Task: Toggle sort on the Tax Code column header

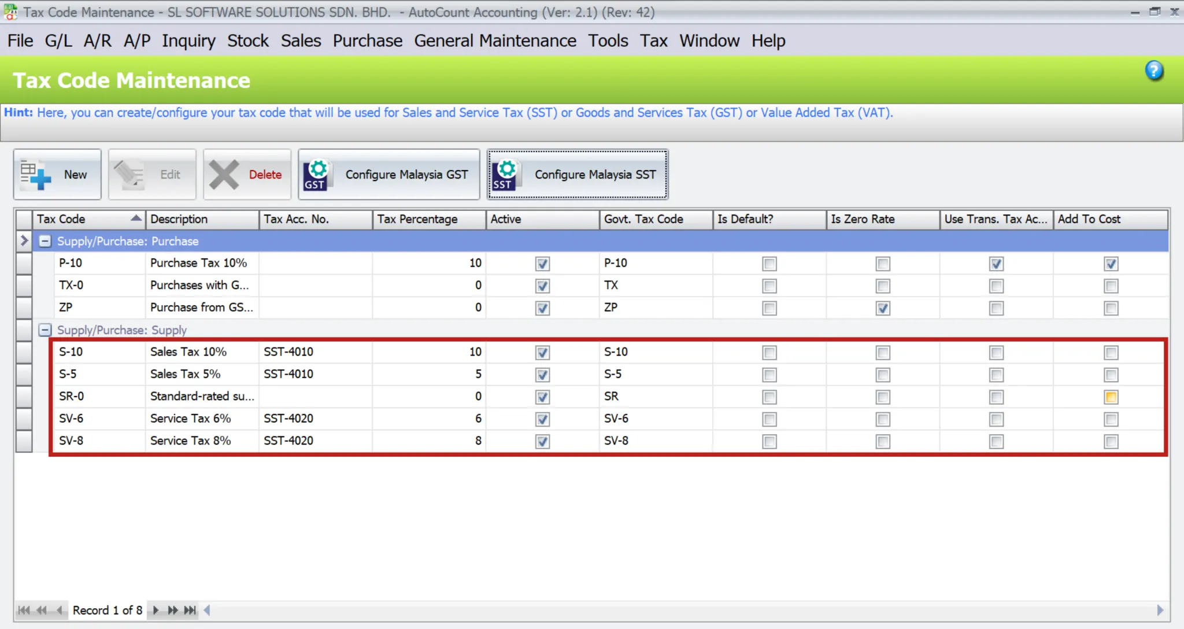Action: point(87,219)
